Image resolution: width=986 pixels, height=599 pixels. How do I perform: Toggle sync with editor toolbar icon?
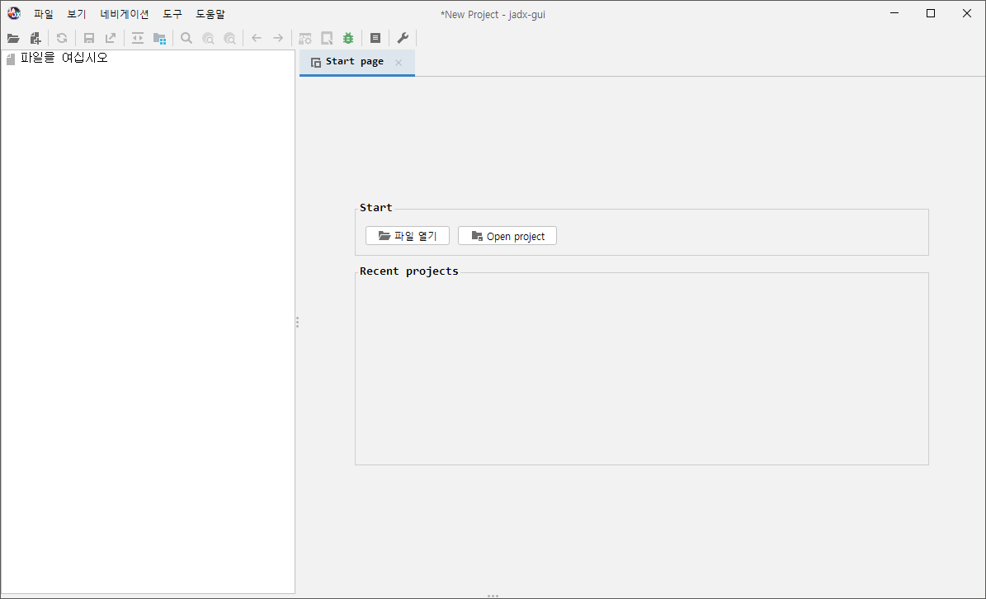(x=138, y=38)
